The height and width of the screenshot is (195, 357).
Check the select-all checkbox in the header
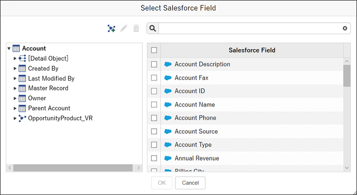[x=154, y=50]
